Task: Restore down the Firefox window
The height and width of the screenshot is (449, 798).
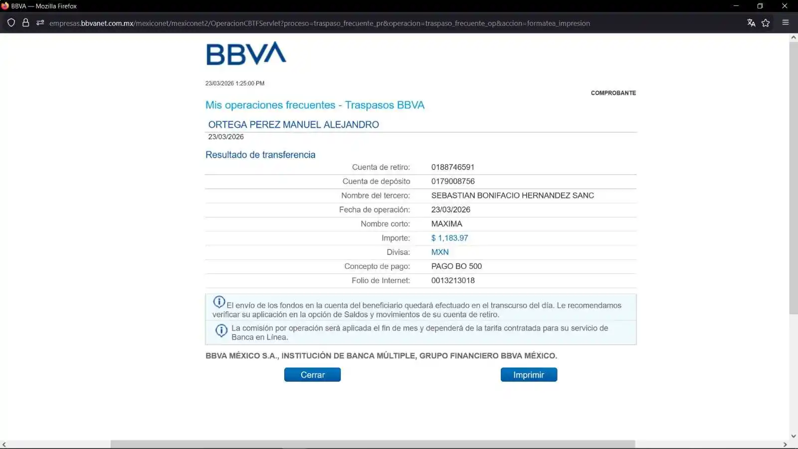Action: click(x=760, y=6)
